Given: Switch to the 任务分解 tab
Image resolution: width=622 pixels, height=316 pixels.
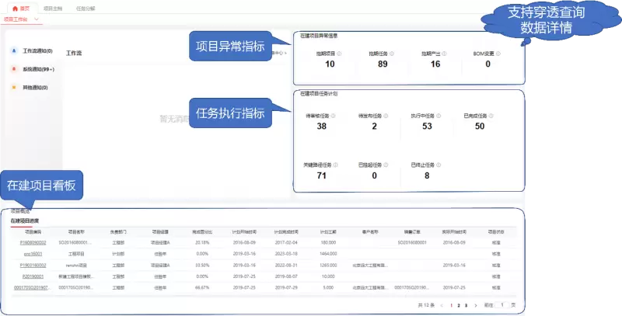Looking at the screenshot, I should 87,7.
